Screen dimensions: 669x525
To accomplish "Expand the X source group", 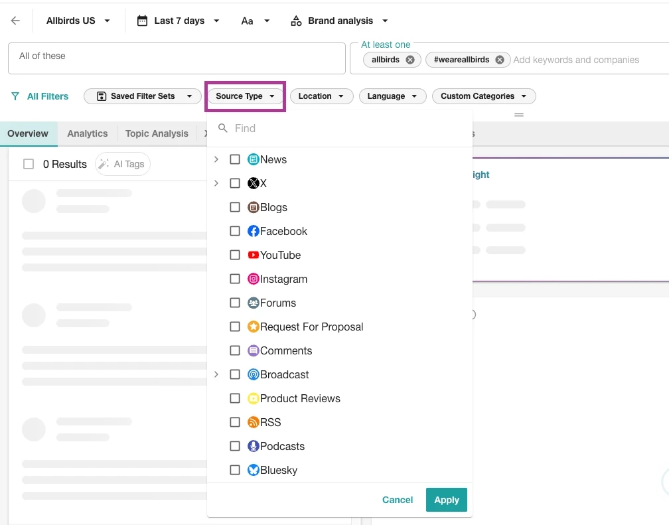I will click(x=216, y=183).
